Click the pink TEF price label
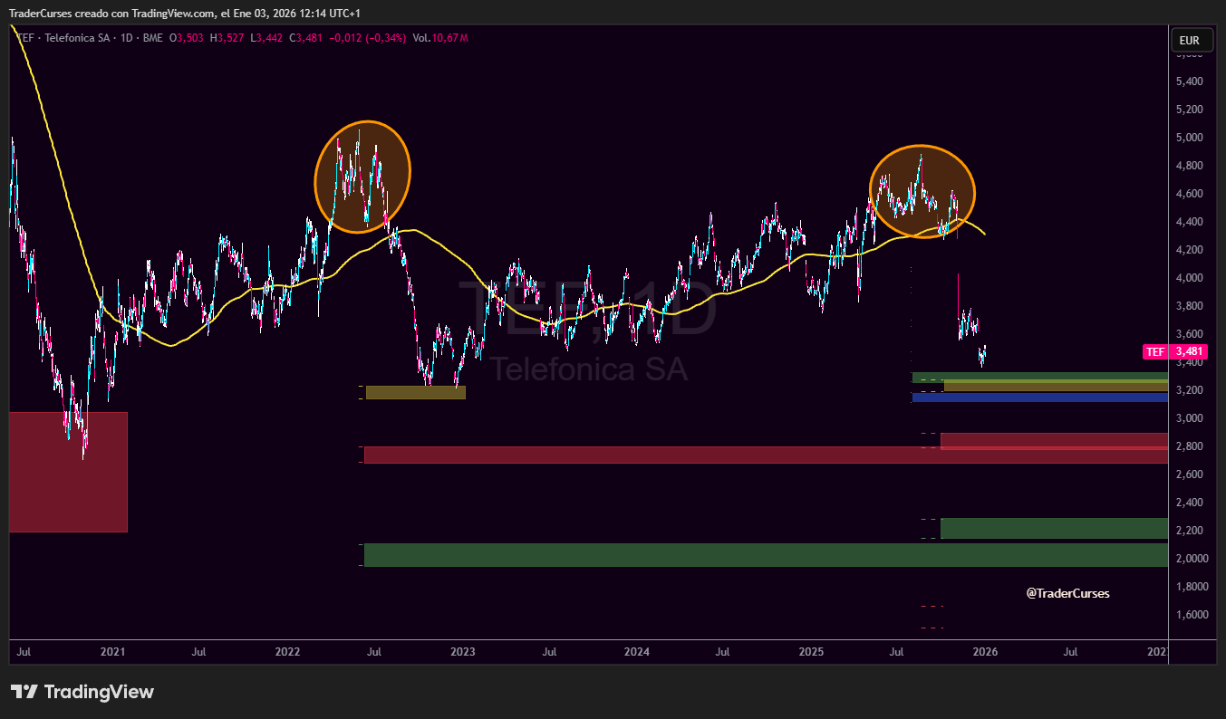 (1174, 352)
